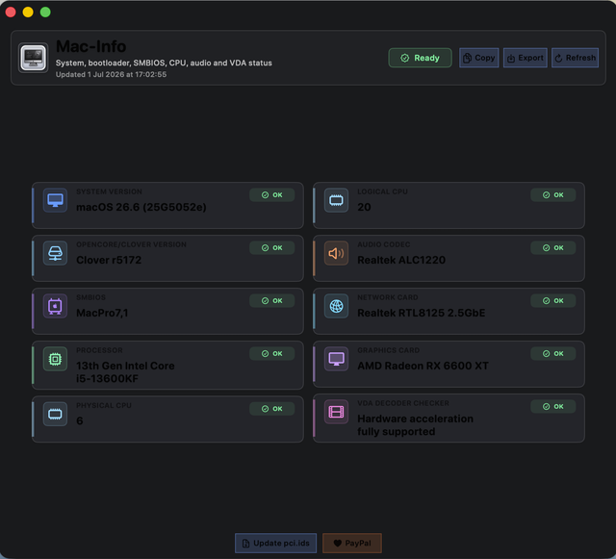Click the Graphics Card display icon
The height and width of the screenshot is (559, 616).
click(336, 359)
